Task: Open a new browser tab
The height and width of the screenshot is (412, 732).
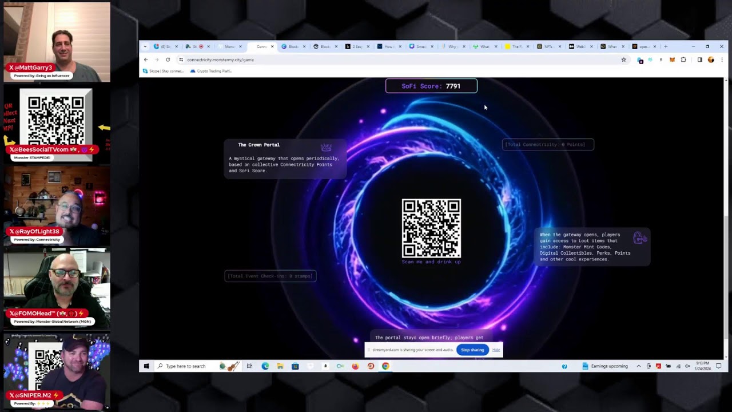Action: click(x=665, y=46)
